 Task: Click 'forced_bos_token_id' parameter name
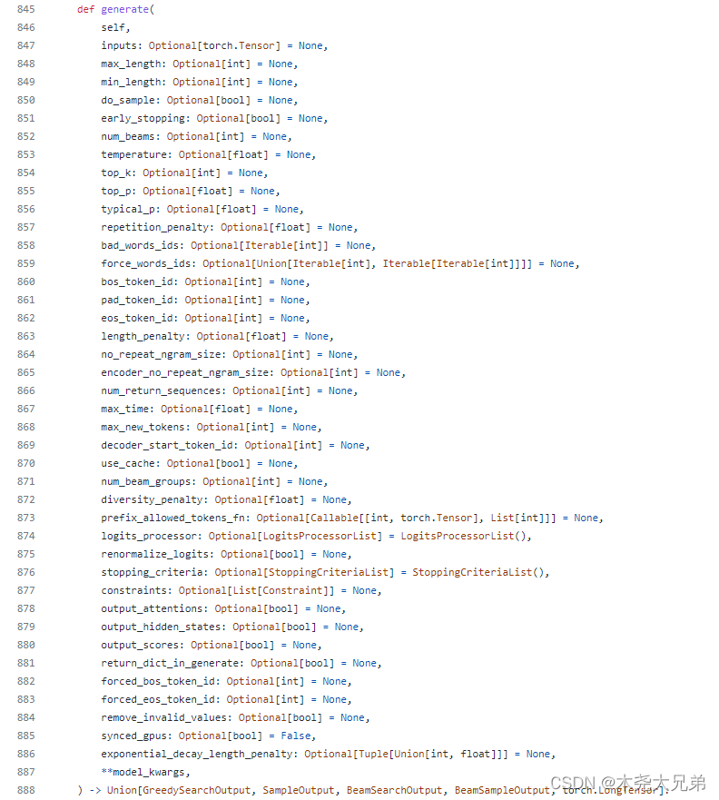tap(158, 681)
